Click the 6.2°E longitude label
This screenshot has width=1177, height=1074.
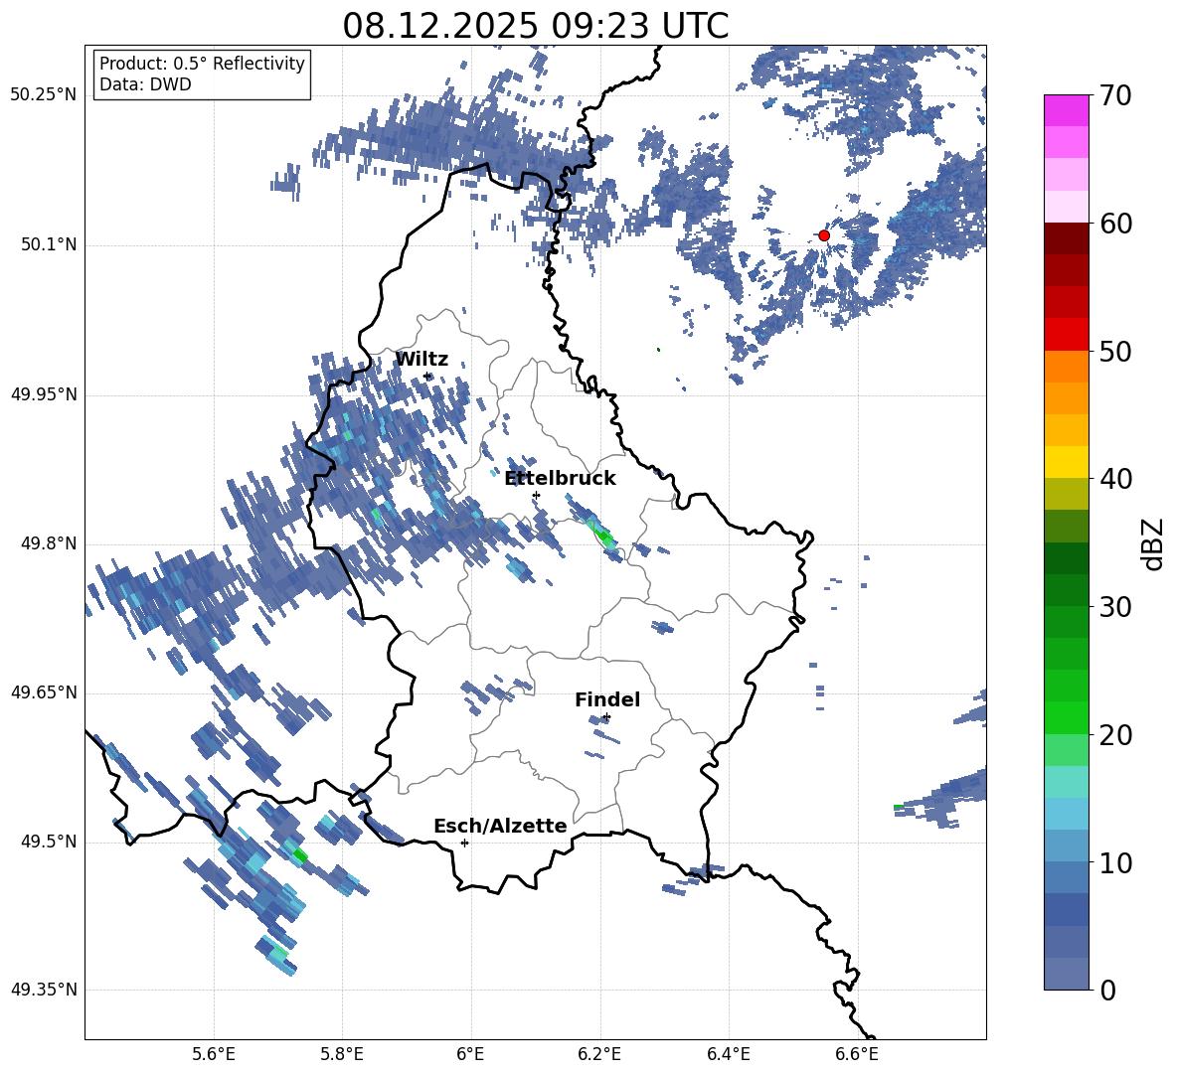click(599, 1054)
